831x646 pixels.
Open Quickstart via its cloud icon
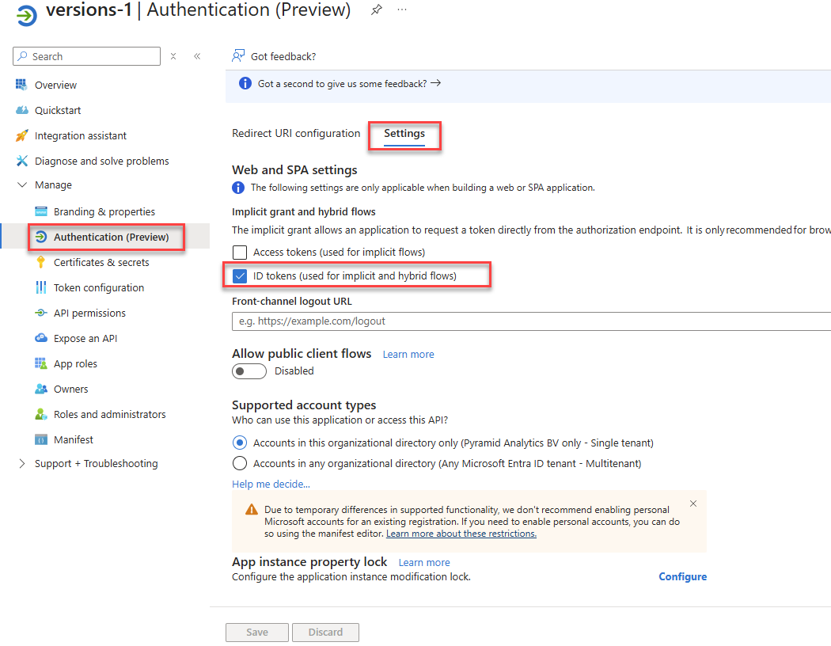(21, 110)
